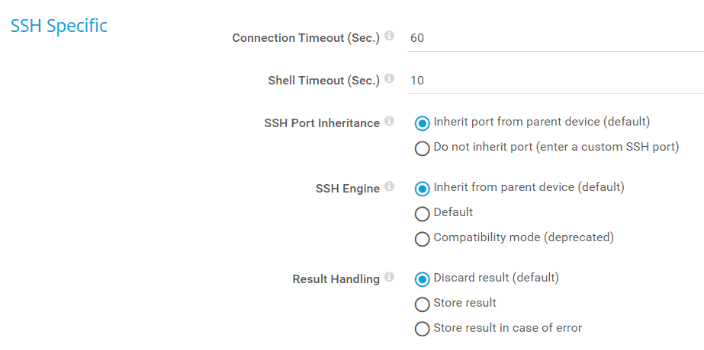Select Store result in case of error
The width and height of the screenshot is (704, 350).
pyautogui.click(x=422, y=329)
